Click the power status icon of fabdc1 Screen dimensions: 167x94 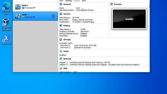[x=23, y=8]
